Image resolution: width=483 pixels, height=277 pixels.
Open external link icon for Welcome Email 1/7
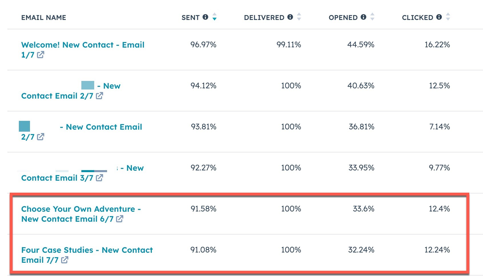coord(41,55)
